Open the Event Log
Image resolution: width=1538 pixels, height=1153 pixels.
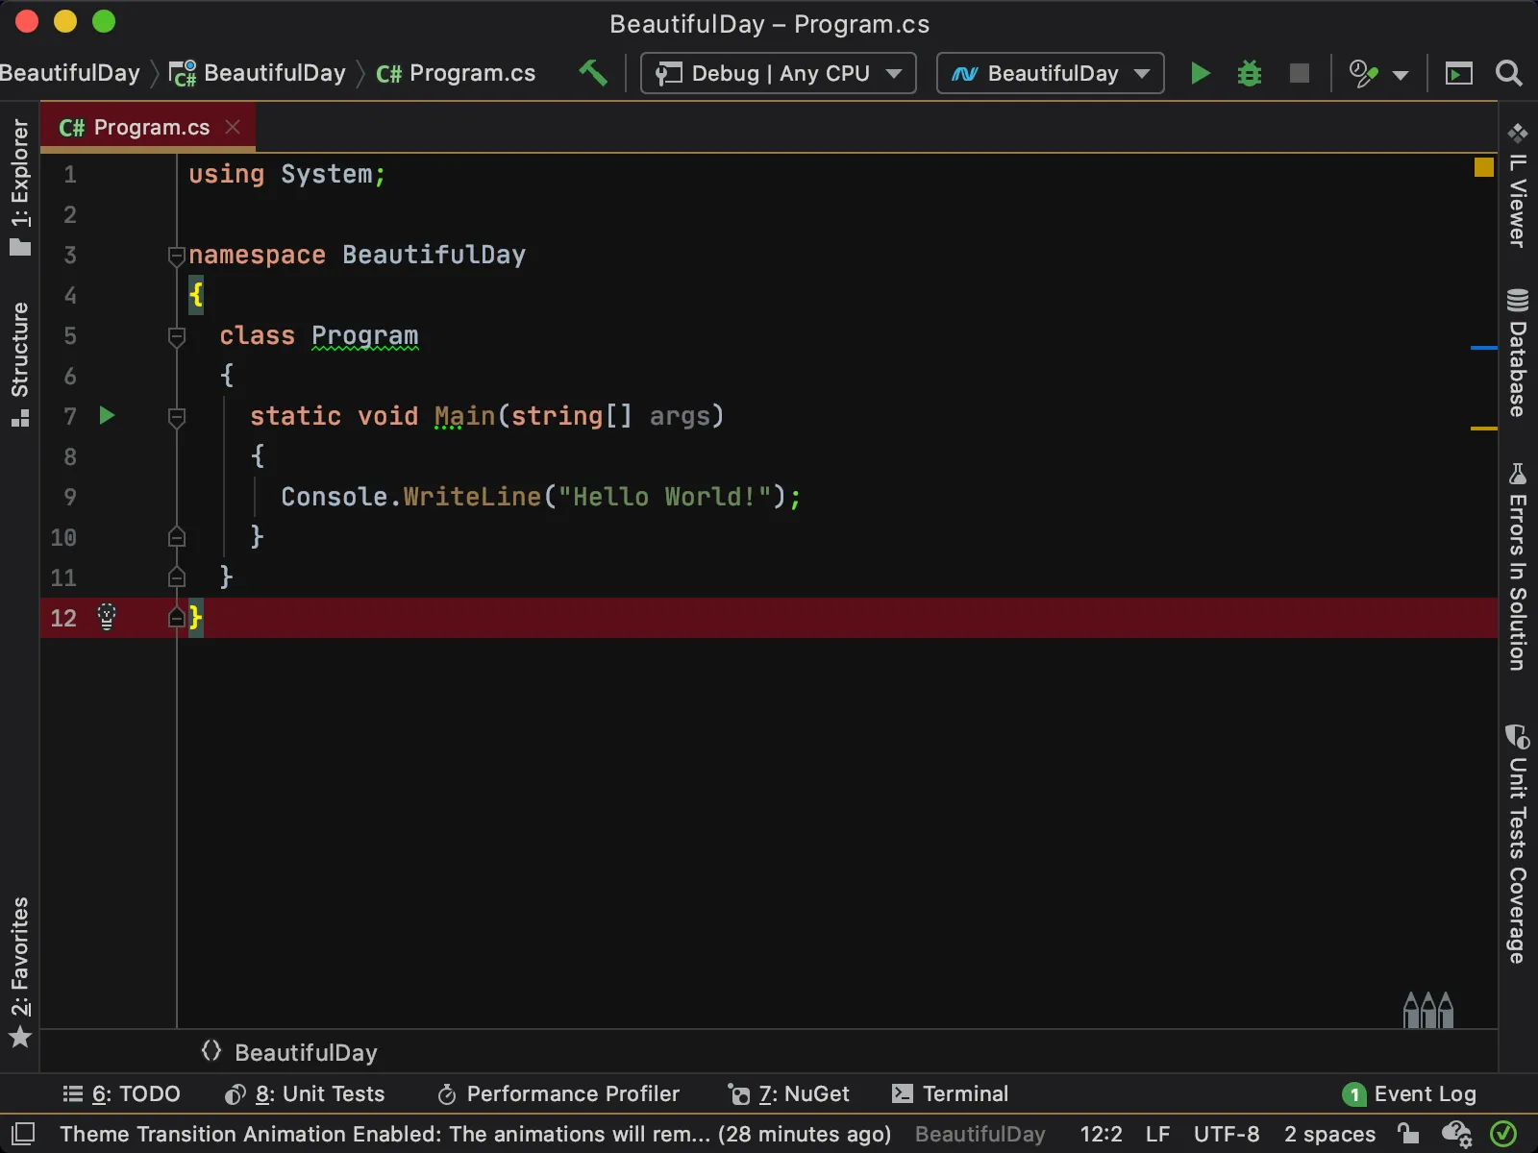click(1410, 1093)
